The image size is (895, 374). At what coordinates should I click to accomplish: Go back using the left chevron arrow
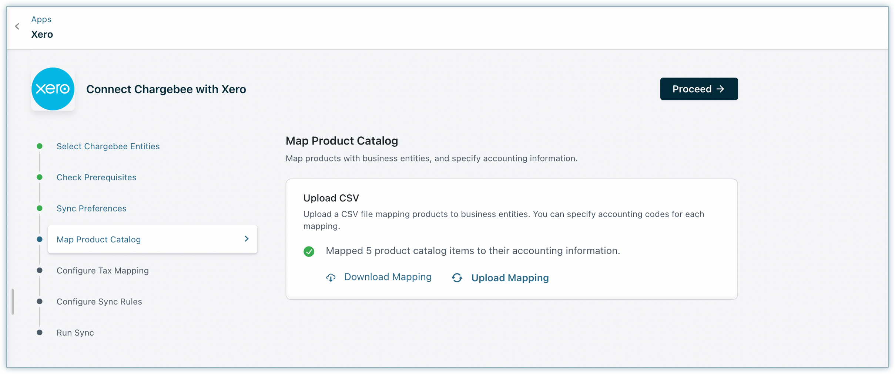pyautogui.click(x=17, y=26)
